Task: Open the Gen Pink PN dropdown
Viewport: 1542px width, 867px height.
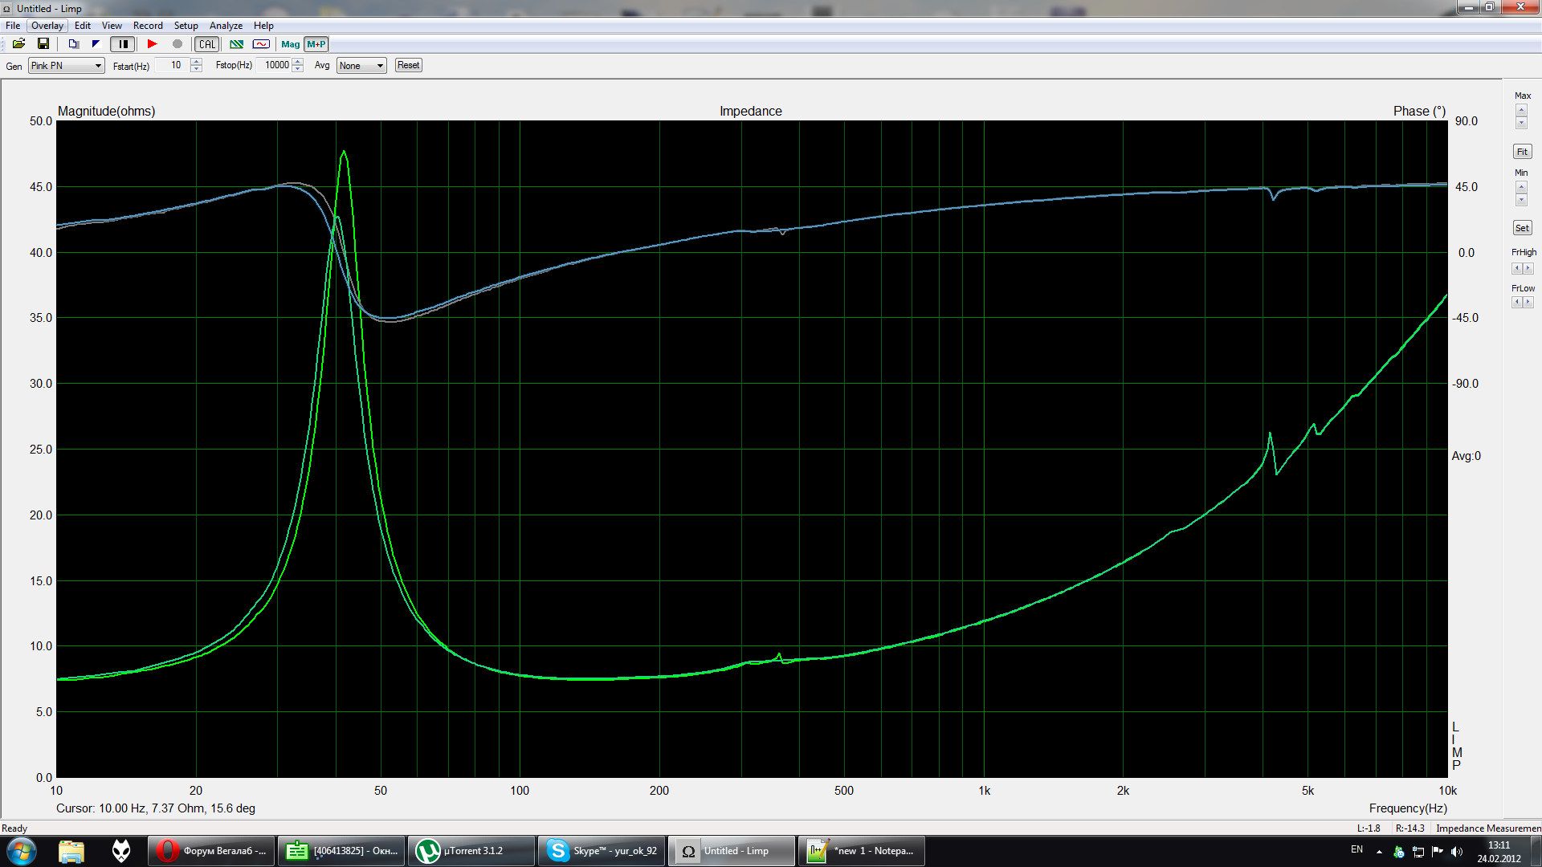Action: click(x=67, y=66)
